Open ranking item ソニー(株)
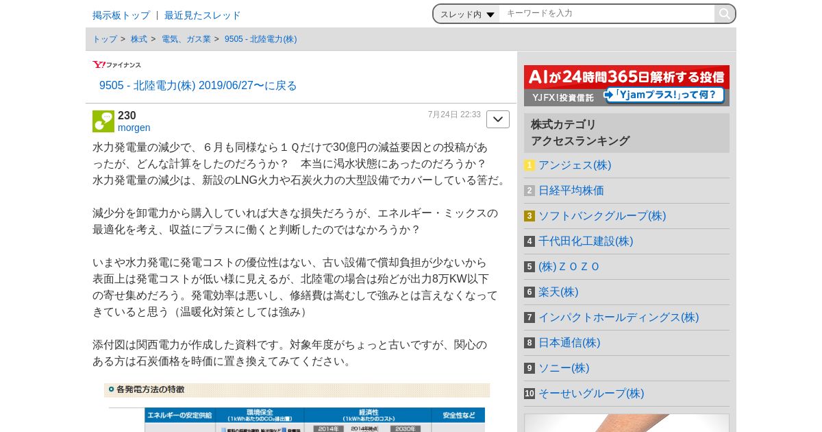 pyautogui.click(x=564, y=368)
